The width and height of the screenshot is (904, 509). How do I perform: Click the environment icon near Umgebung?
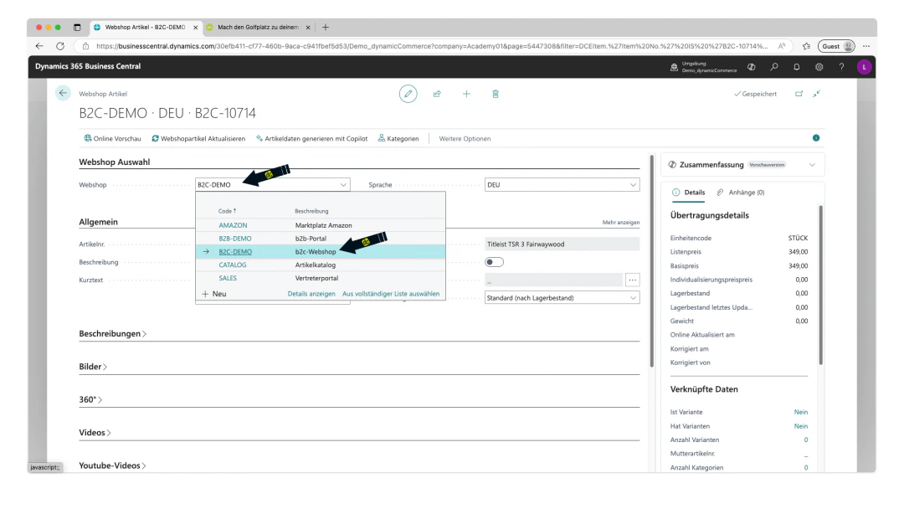[674, 67]
